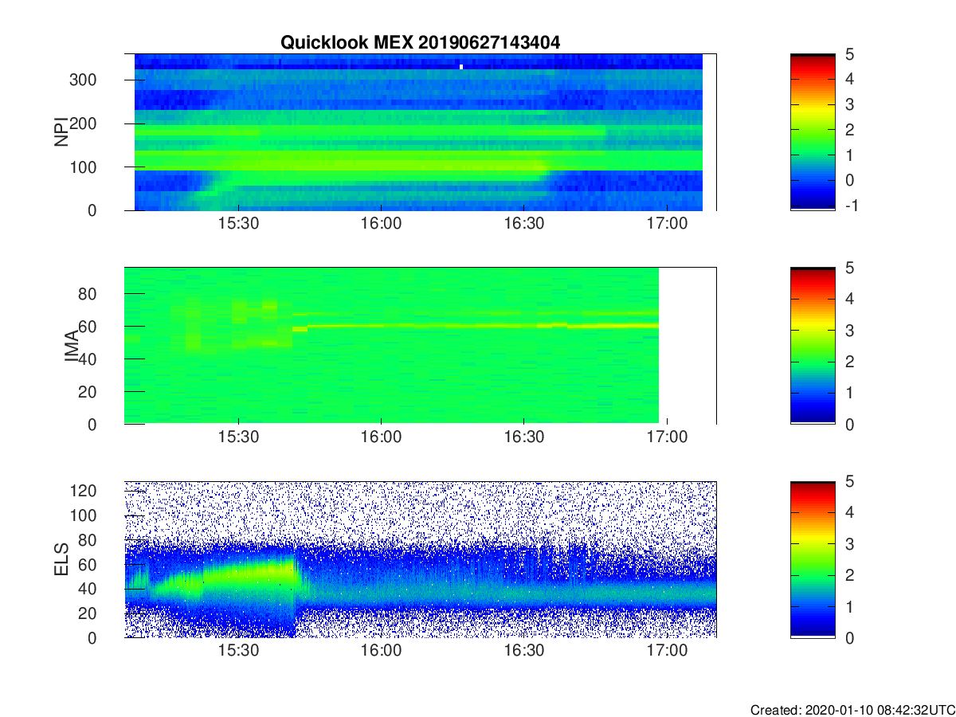Select the IMA y-axis label

pos(71,346)
